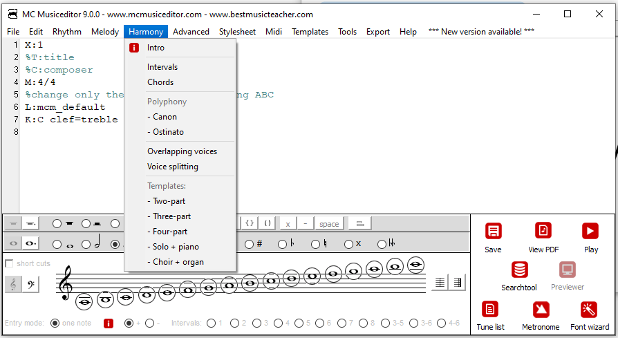Click the Previewer icon
Image resolution: width=618 pixels, height=338 pixels.
click(x=567, y=270)
